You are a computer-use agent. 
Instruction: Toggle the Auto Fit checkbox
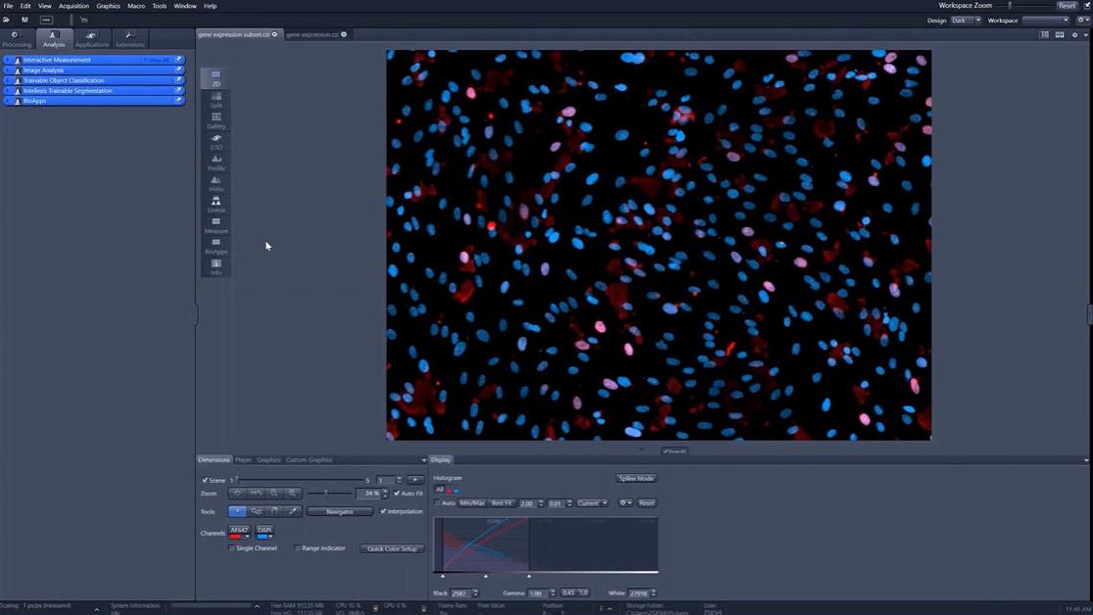(x=397, y=493)
